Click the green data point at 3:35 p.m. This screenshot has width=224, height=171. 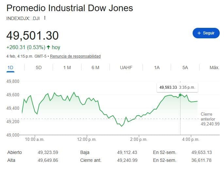[180, 95]
